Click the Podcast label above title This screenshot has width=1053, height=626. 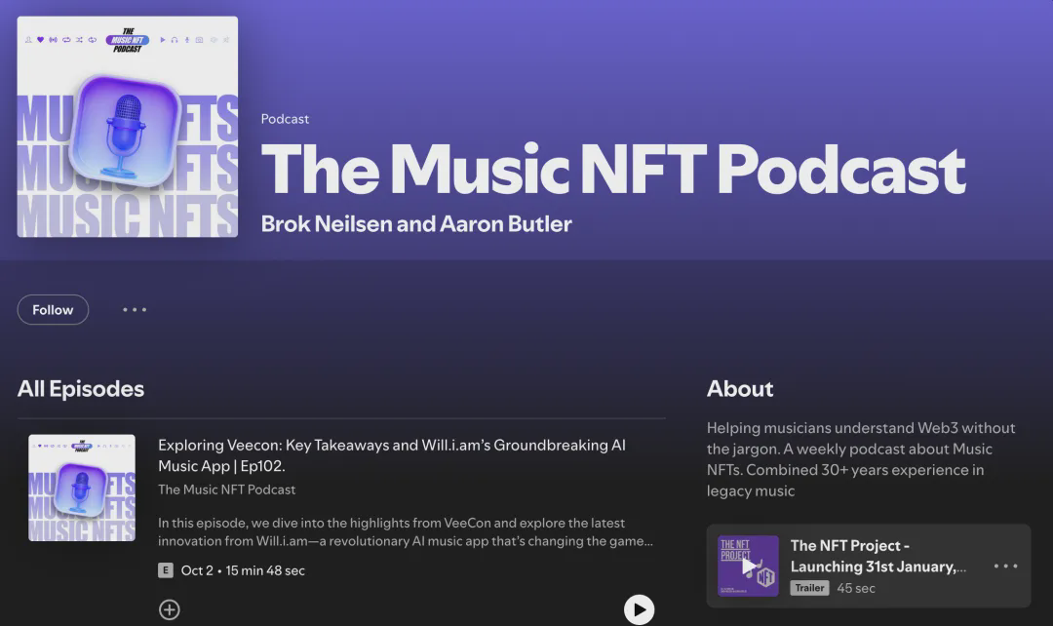click(285, 119)
